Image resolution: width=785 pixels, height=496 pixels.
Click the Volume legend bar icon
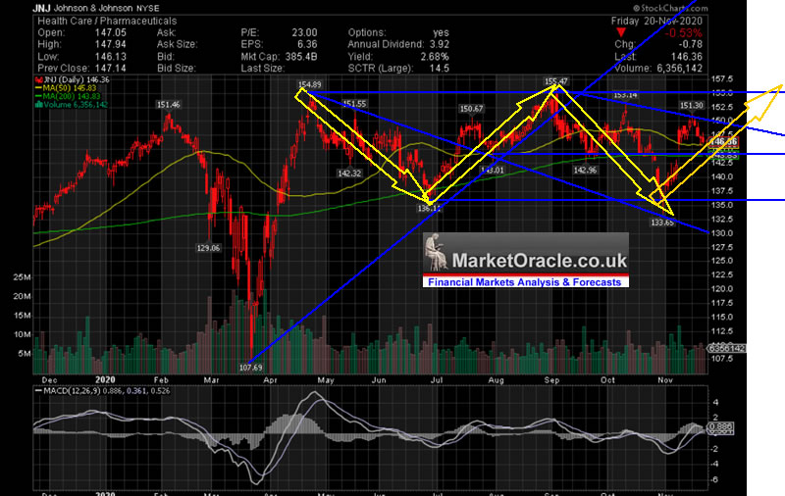[x=39, y=105]
